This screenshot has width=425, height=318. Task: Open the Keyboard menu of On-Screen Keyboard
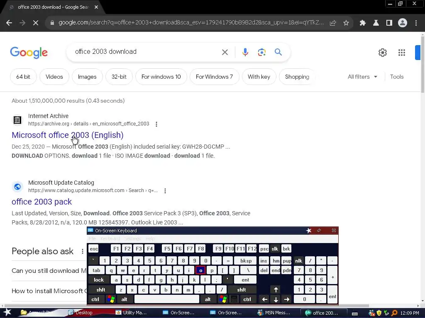(110, 238)
